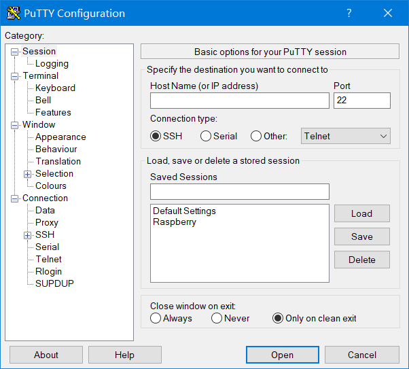Select Connection category in tree
Viewport: 409px width, 369px height.
[x=45, y=198]
